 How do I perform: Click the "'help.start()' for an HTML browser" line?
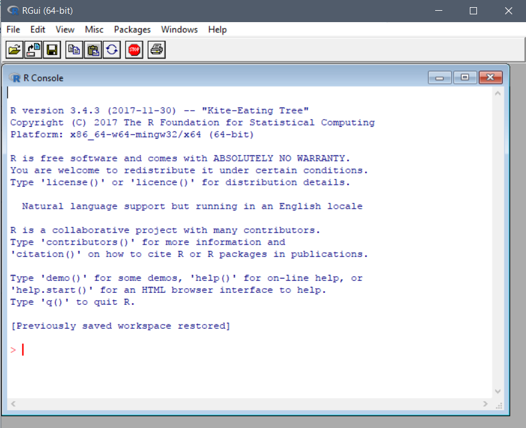coord(168,291)
